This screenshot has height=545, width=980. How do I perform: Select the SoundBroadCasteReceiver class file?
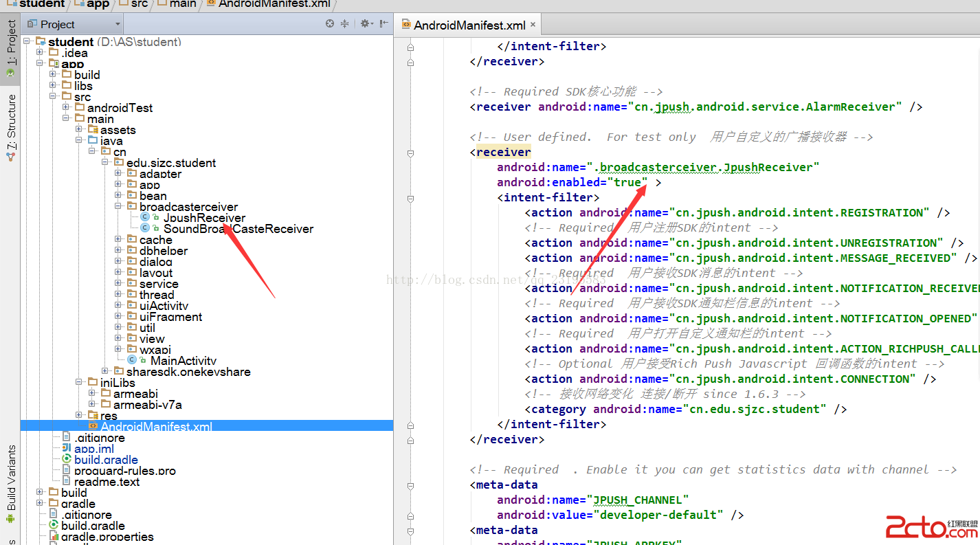pos(238,229)
